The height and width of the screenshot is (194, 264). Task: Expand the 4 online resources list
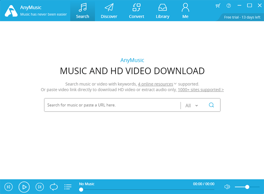[155, 84]
